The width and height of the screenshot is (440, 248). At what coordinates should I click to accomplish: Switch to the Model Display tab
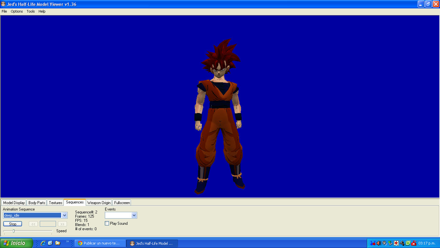tap(14, 203)
